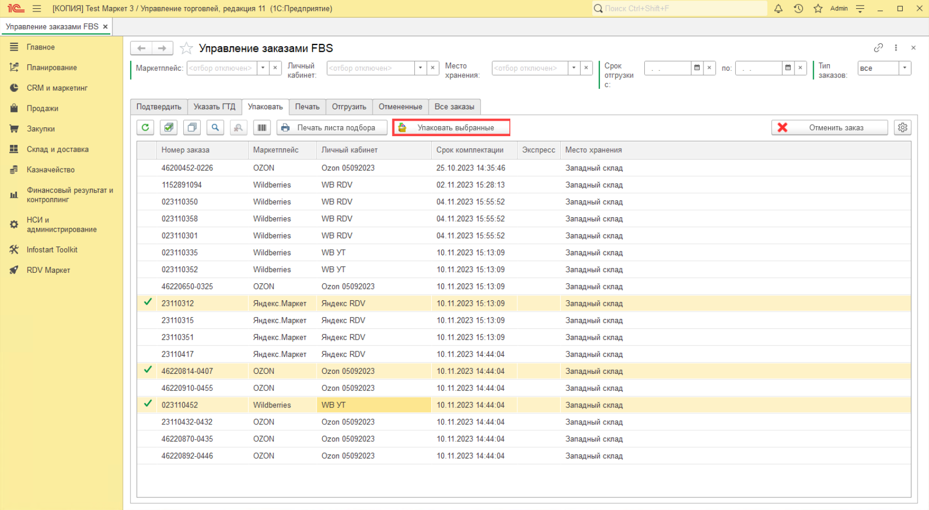The height and width of the screenshot is (510, 929).
Task: Click the shipping end date input
Action: (x=758, y=68)
